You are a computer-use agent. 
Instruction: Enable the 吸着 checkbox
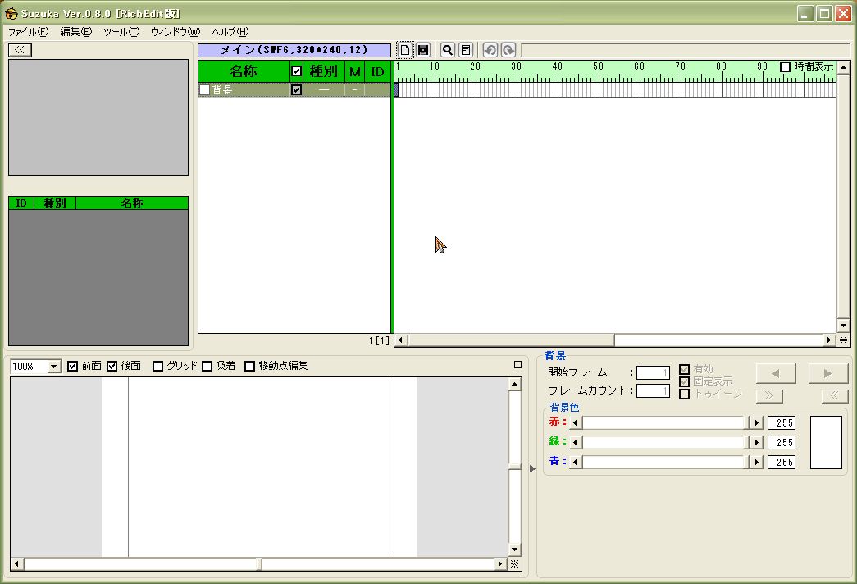coord(207,366)
